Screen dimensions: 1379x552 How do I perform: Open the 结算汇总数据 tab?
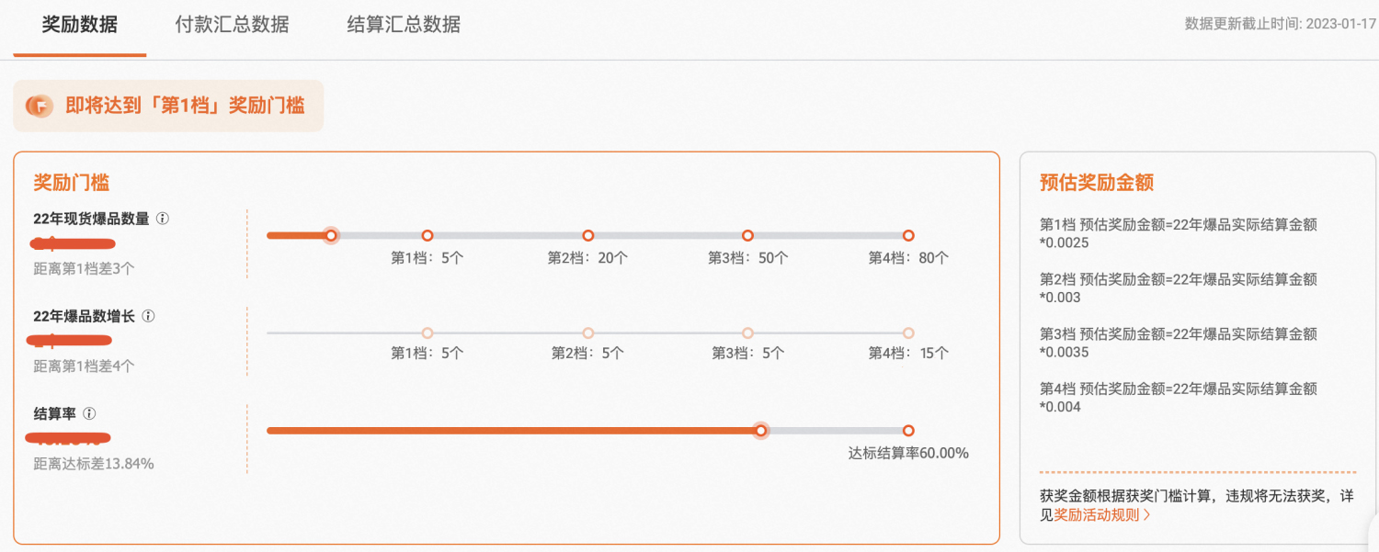click(404, 25)
